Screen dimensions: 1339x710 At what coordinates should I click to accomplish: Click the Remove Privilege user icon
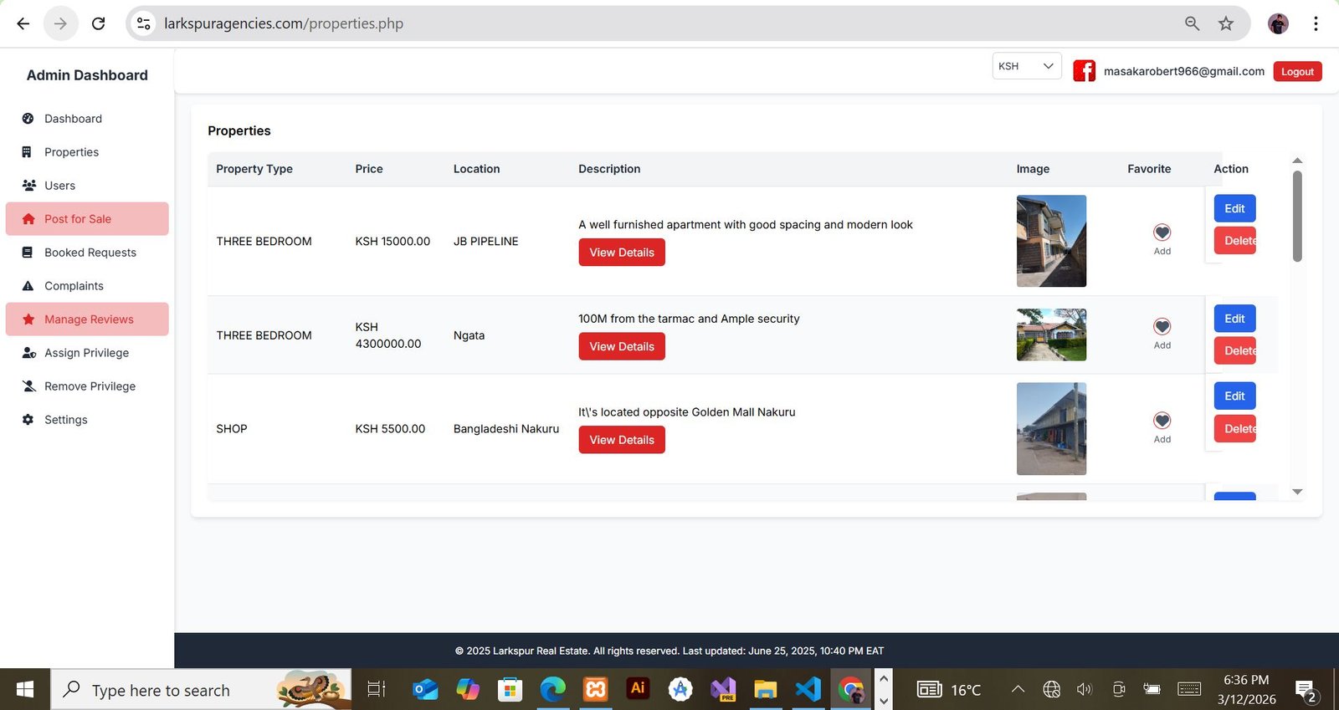point(28,386)
